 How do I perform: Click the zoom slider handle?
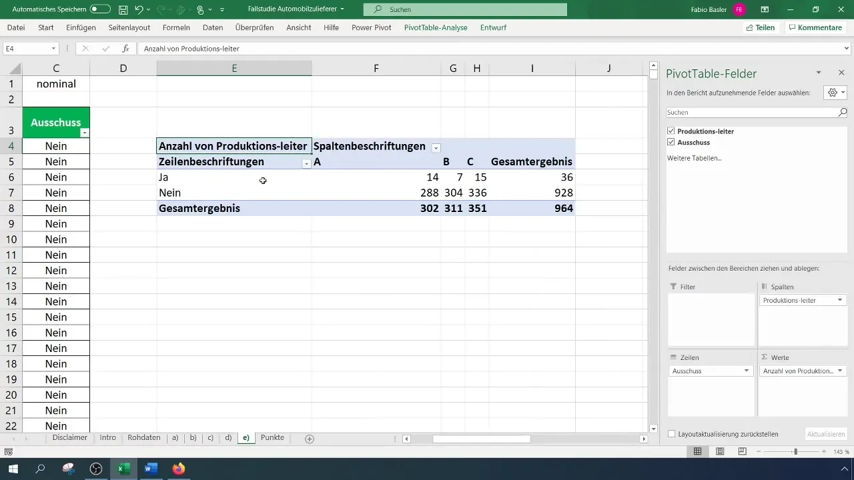[x=795, y=451]
